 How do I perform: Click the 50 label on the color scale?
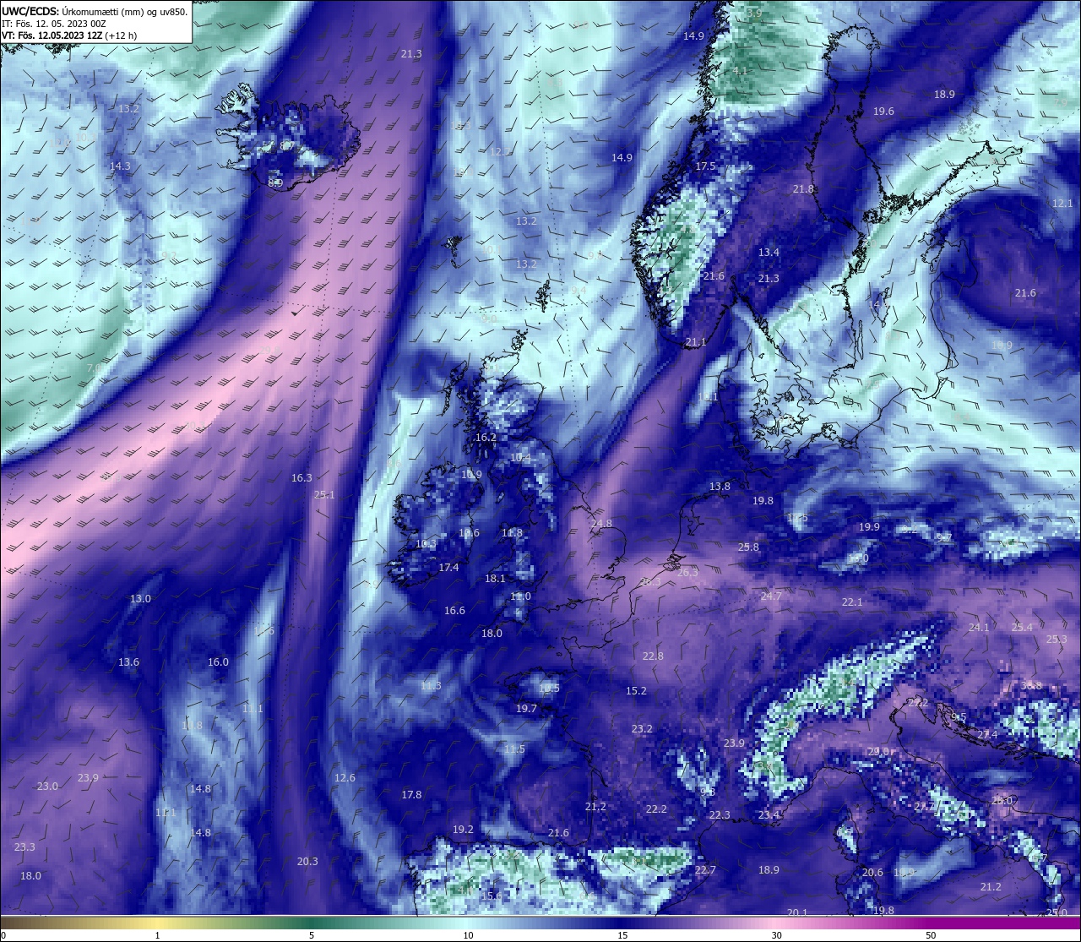click(931, 935)
